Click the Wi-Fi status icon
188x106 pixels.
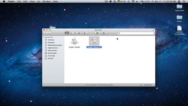coord(133,1)
